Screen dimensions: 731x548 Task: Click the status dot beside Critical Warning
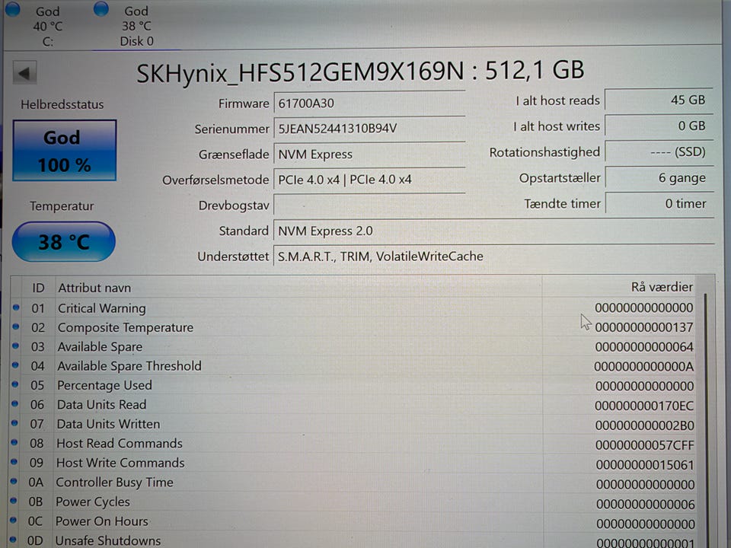click(x=16, y=307)
